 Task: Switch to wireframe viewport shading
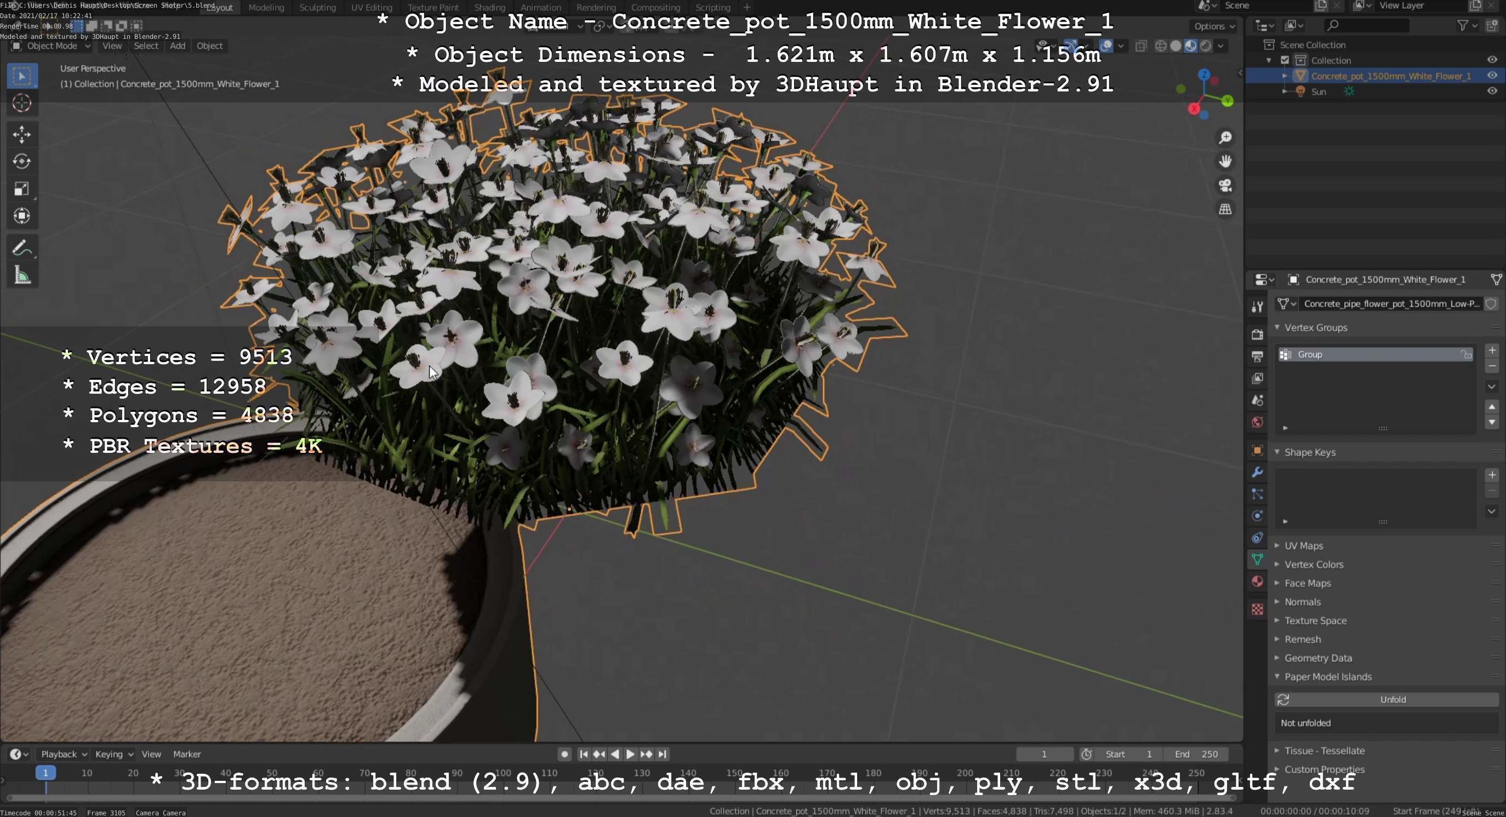click(x=1161, y=45)
